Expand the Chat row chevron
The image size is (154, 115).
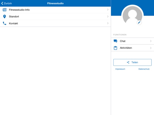151,41
